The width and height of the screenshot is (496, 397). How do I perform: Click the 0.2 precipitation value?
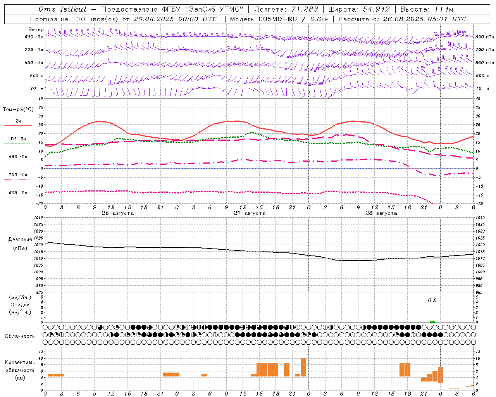point(432,300)
